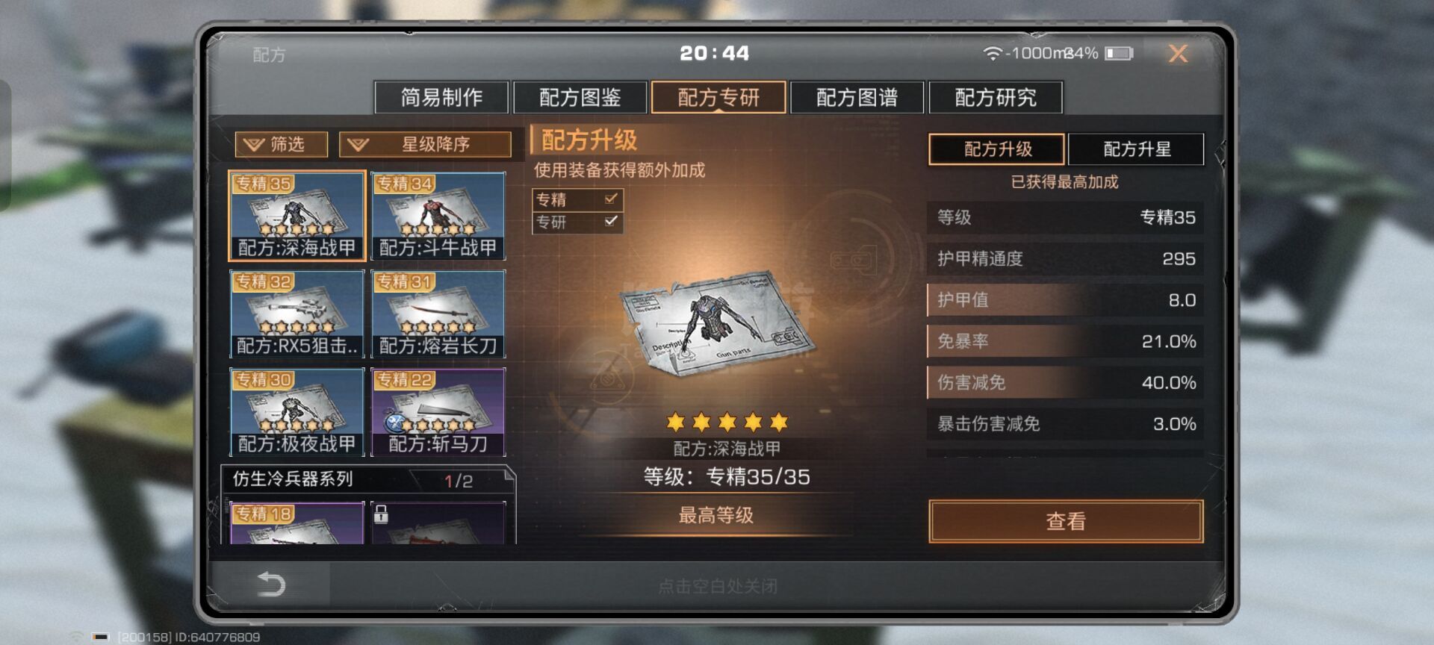Select the 斗牛战甲 recipe card

tap(438, 216)
